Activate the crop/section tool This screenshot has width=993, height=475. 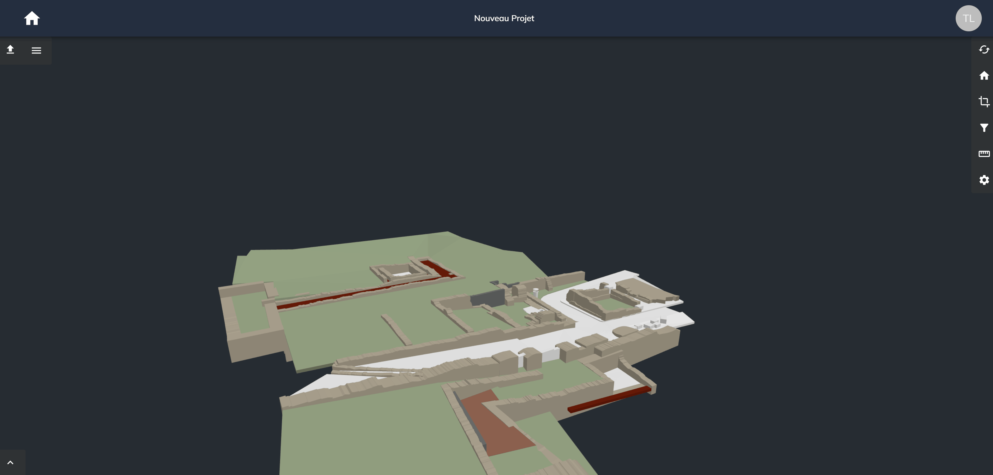pyautogui.click(x=984, y=102)
